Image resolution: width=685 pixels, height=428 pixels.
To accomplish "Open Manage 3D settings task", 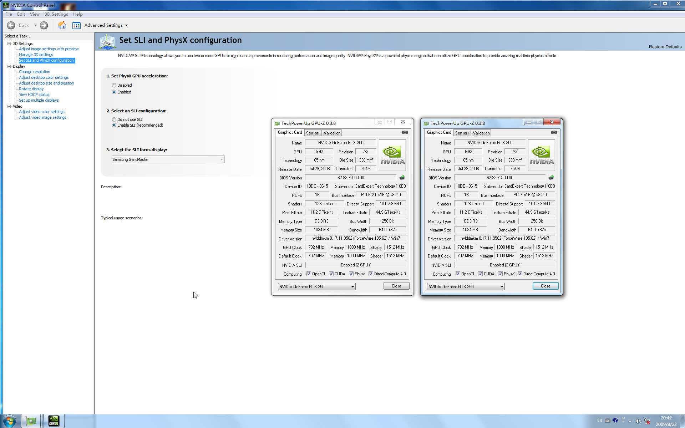I will pyautogui.click(x=36, y=55).
